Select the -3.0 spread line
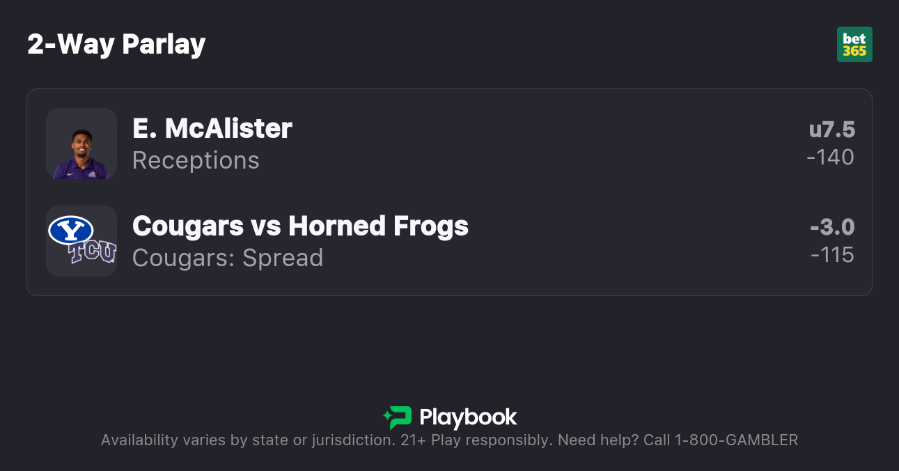 pyautogui.click(x=832, y=227)
